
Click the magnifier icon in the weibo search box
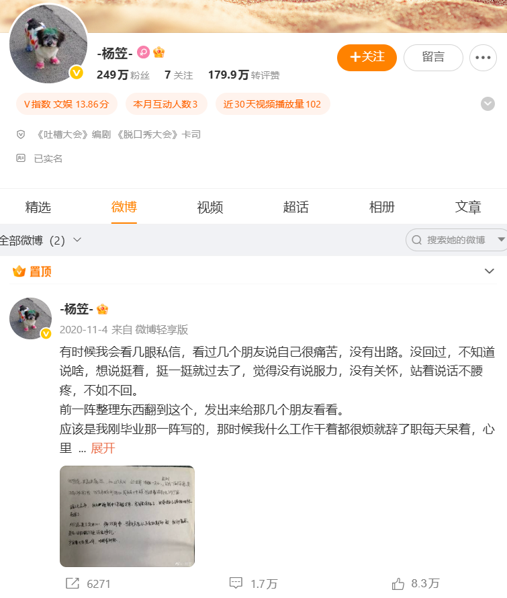416,240
